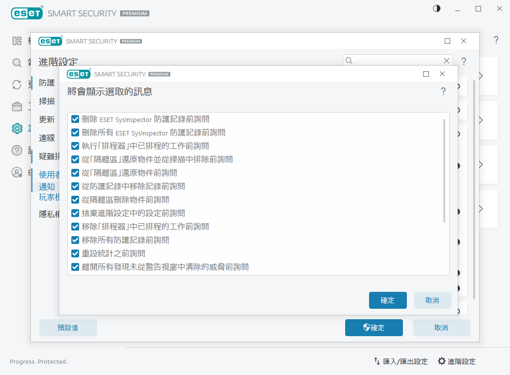Maximize the messages dialog

pos(426,74)
